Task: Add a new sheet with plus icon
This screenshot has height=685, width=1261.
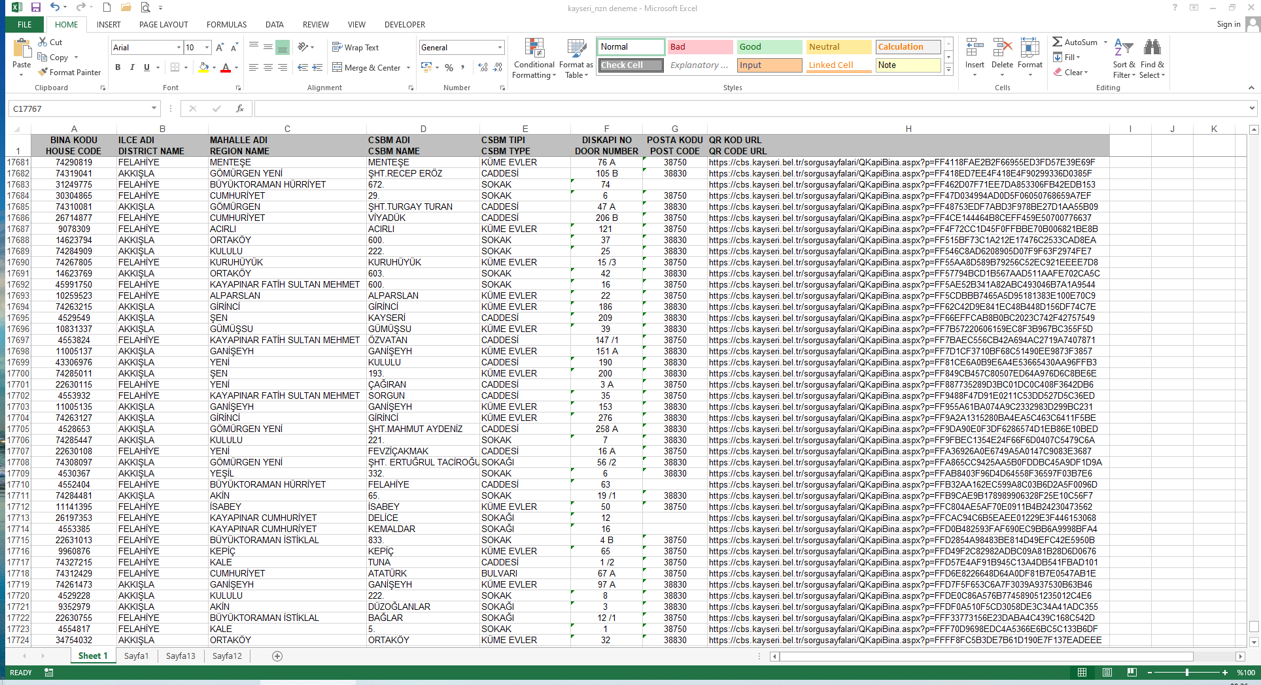Action: tap(277, 656)
